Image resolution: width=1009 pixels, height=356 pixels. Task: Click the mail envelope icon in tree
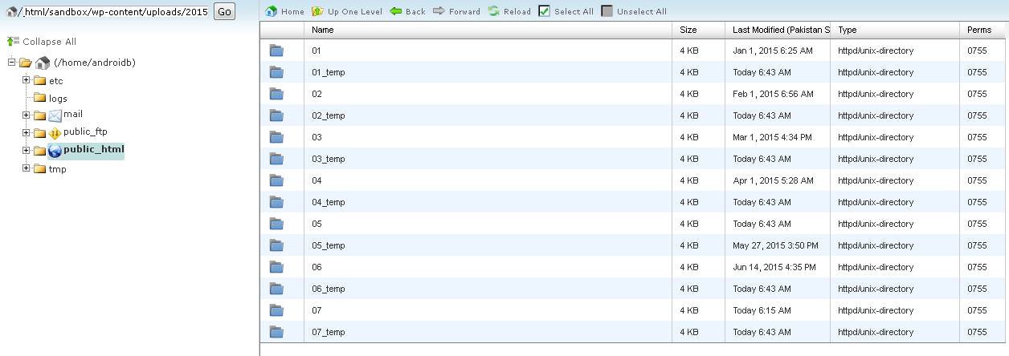point(55,115)
